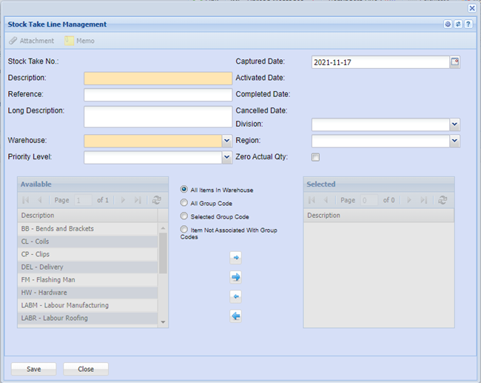Select All Items In Warehouse radio option

[x=184, y=190]
